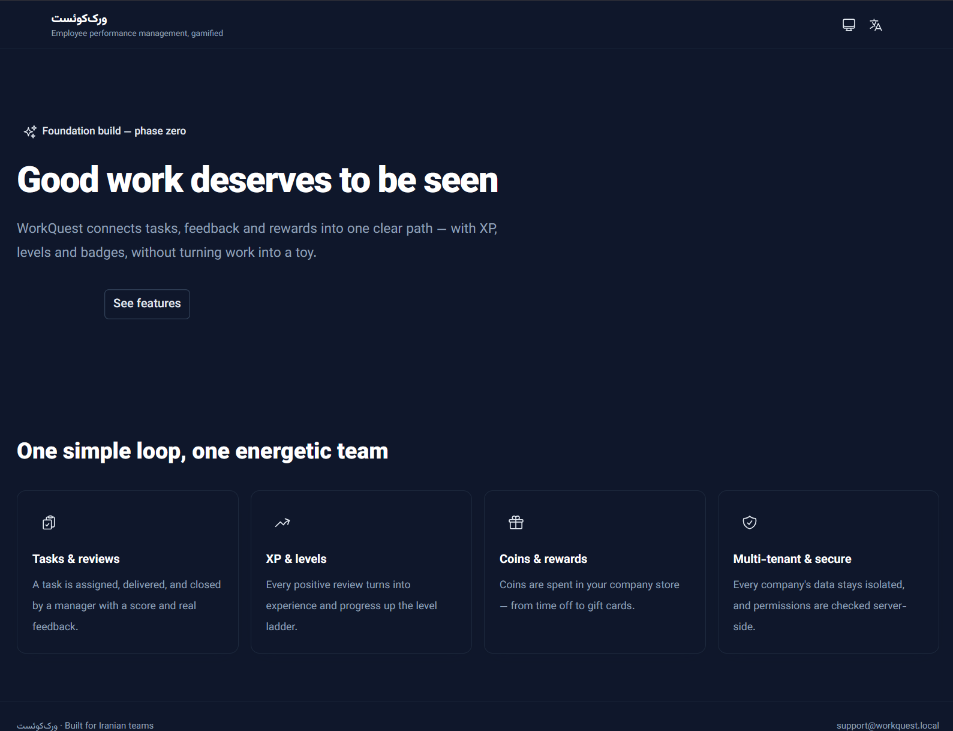Click support@workquest.local email in footer
953x731 pixels.
coord(888,725)
